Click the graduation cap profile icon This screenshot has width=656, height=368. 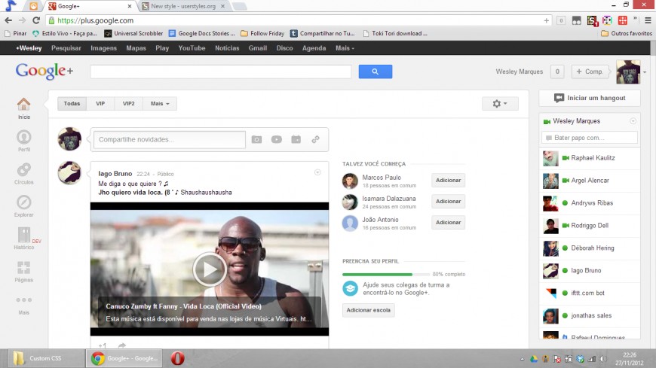350,289
